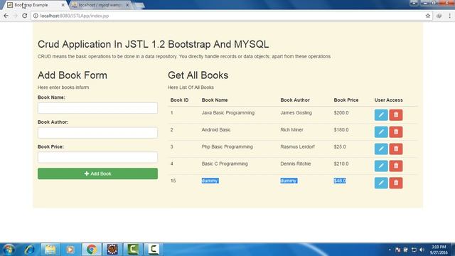Click the highlighted dummy book name cell

[210, 181]
